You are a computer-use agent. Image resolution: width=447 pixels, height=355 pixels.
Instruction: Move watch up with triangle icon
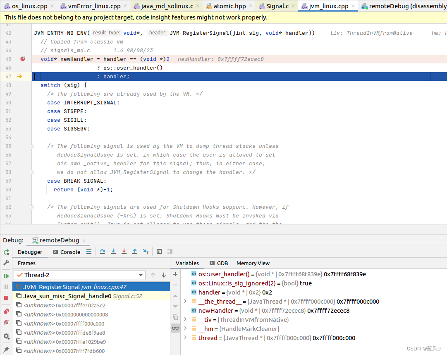(x=175, y=296)
